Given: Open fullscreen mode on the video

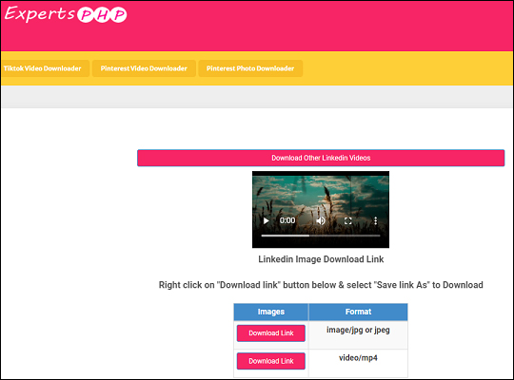Looking at the screenshot, I should click(x=348, y=221).
